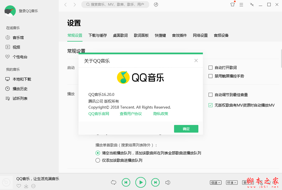Screen dimensions: 282x190
Task: Open the listen-to-identify music icon
Action: 156,5
